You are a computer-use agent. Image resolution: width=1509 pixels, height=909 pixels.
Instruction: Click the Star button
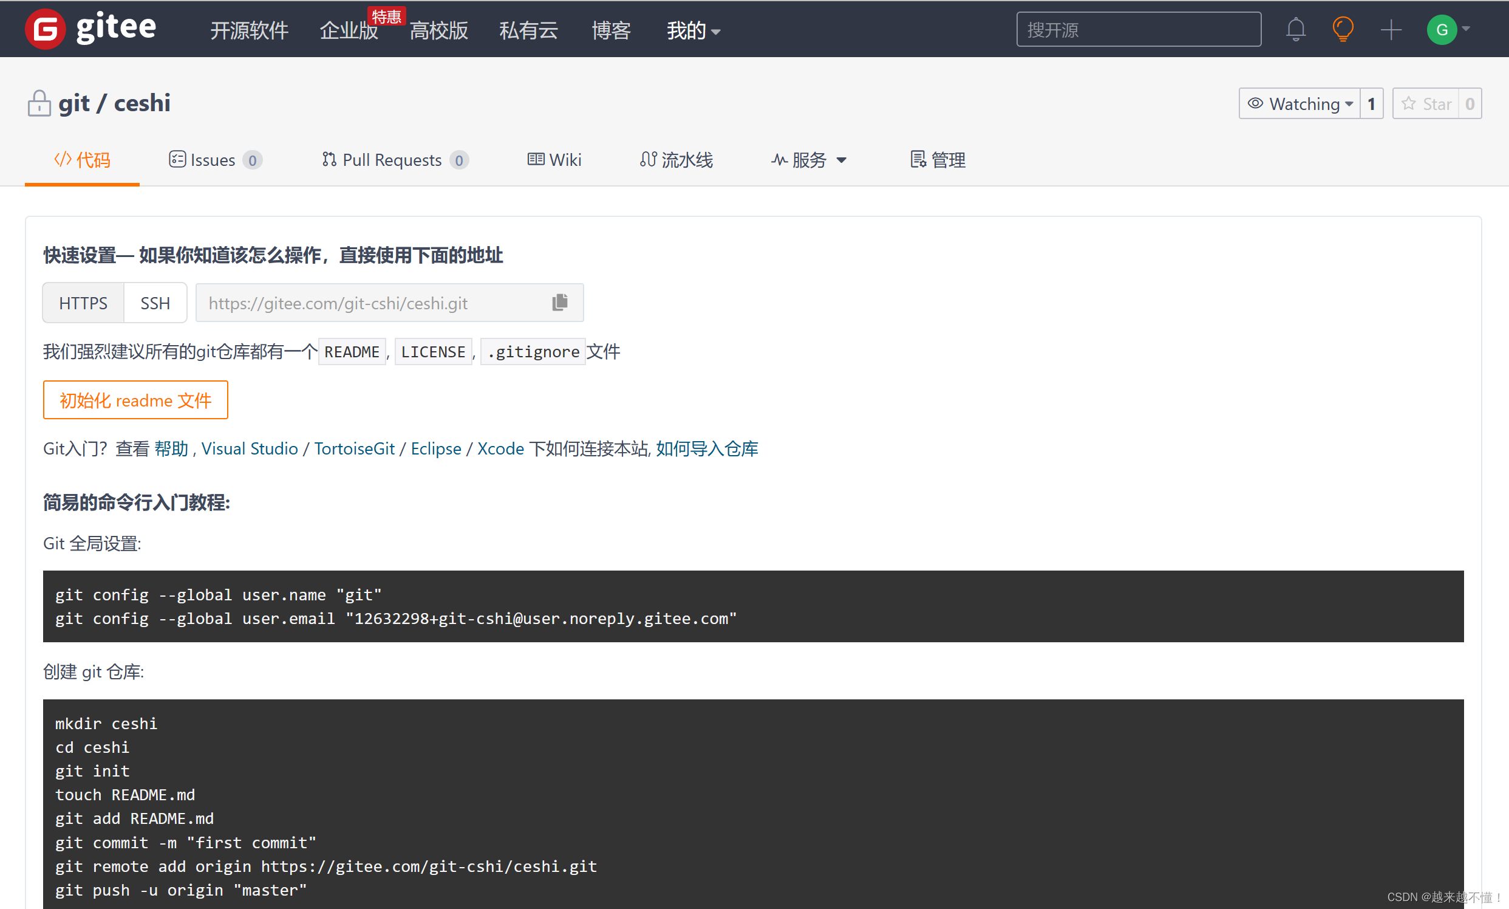[1426, 103]
